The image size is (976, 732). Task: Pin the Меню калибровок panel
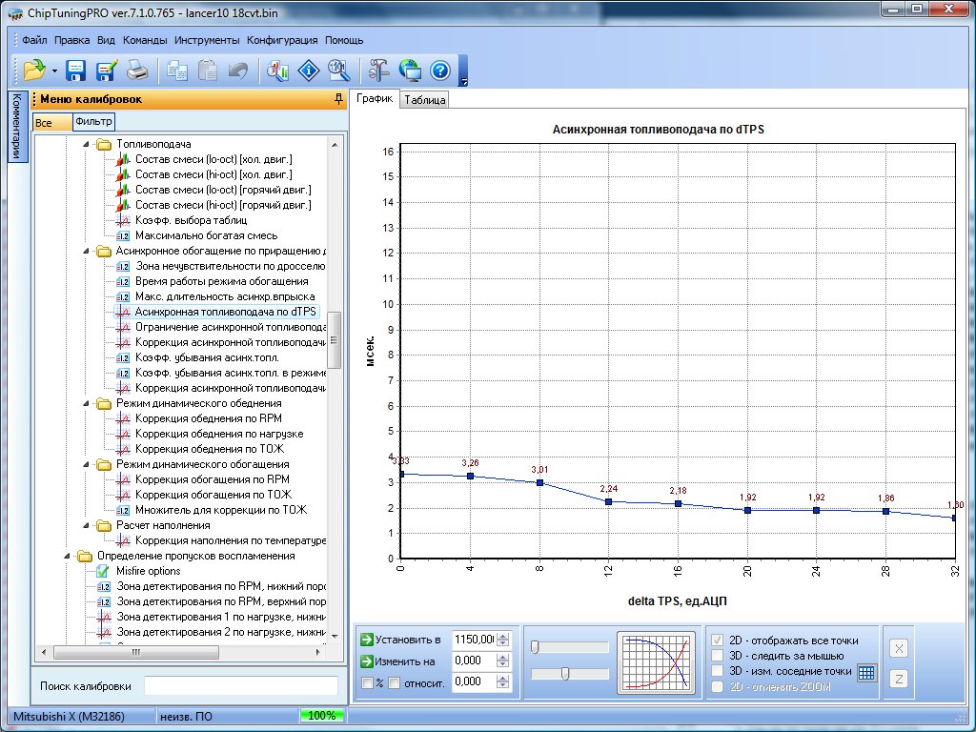[x=337, y=99]
